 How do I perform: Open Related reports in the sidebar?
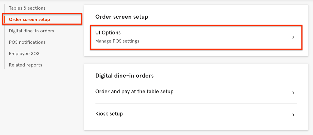[x=25, y=65]
